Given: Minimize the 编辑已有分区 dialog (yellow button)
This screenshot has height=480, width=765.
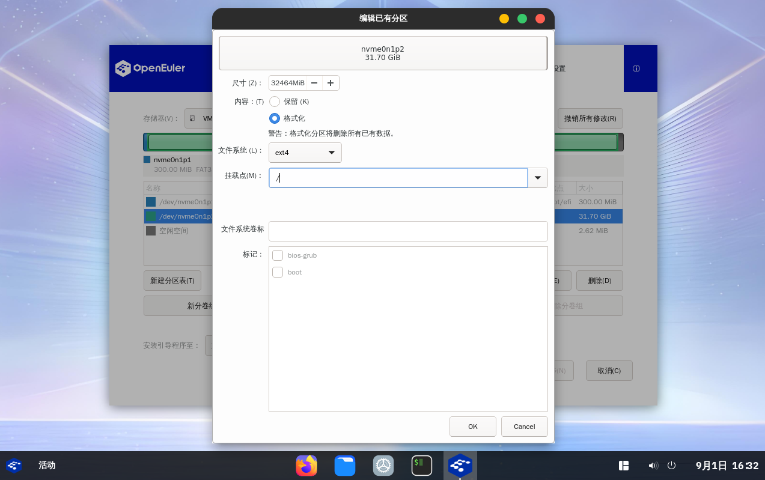Looking at the screenshot, I should tap(504, 19).
